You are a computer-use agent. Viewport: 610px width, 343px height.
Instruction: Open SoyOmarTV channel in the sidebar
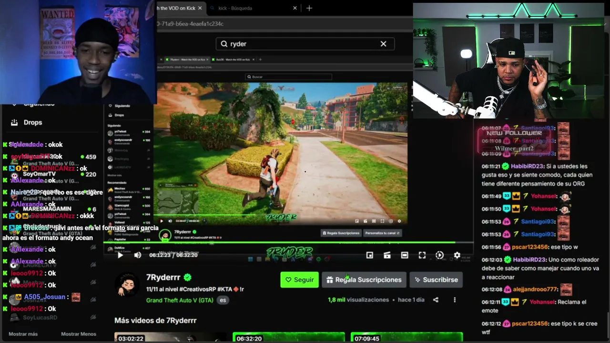pyautogui.click(x=52, y=177)
